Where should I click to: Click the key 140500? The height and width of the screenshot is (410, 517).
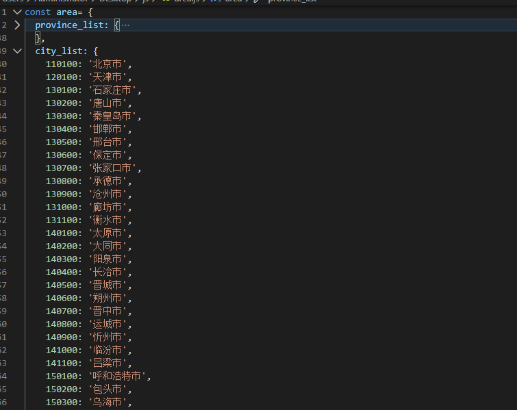[62, 285]
